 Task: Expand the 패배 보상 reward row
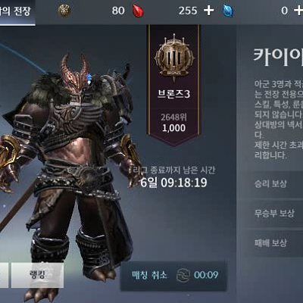click(273, 243)
